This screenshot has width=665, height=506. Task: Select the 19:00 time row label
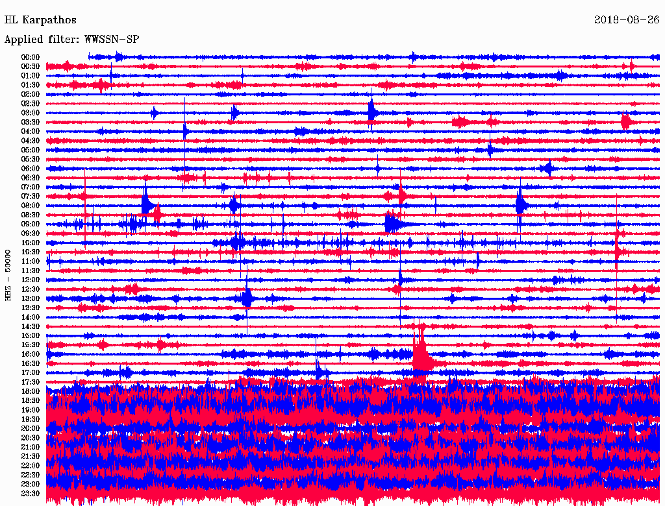coord(31,410)
